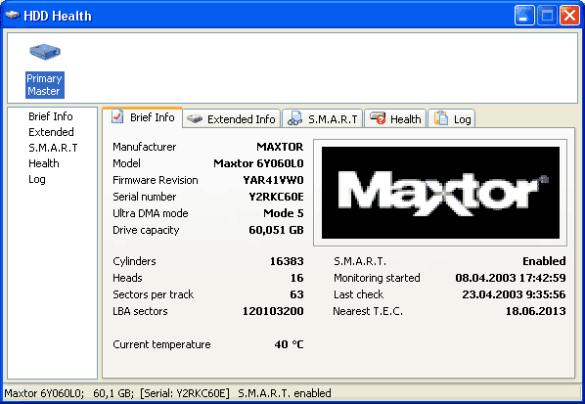585x404 pixels.
Task: Switch to the Extended Info tab
Action: [231, 118]
